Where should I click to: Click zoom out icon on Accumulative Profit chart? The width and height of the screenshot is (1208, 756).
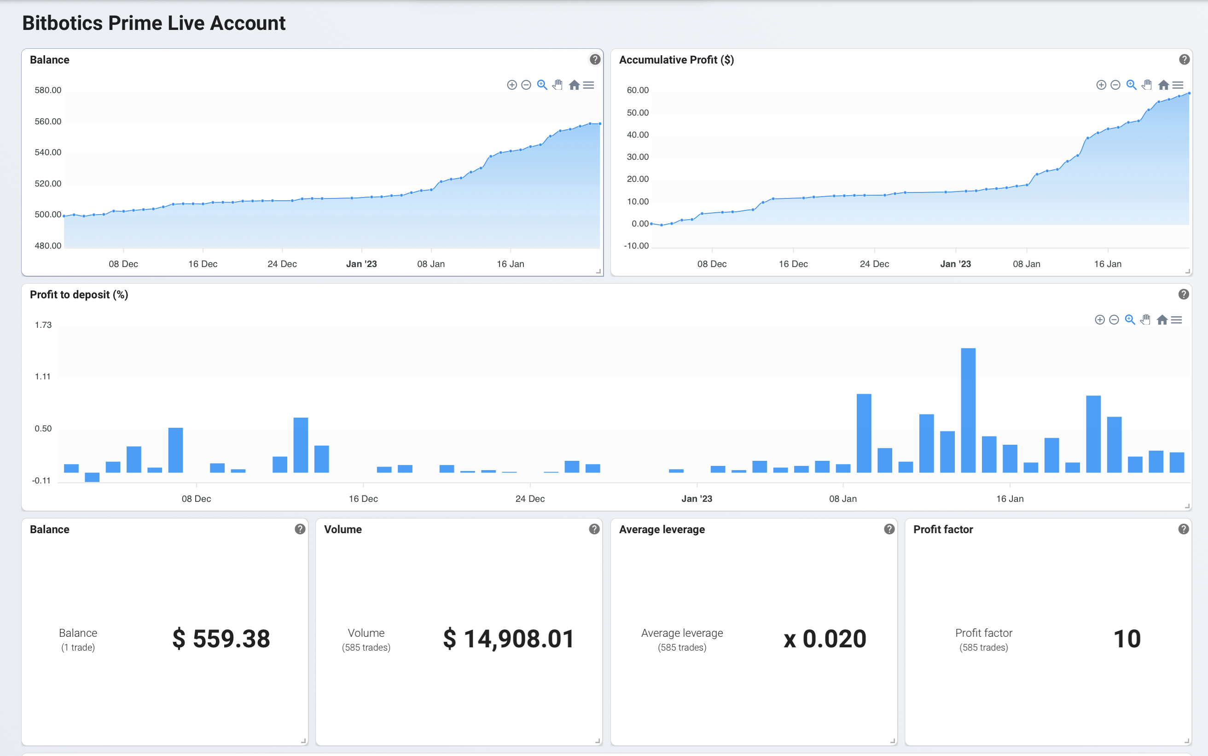[x=1115, y=85]
